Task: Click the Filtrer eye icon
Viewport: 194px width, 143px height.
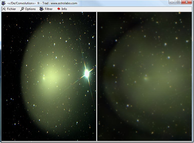Action: pyautogui.click(x=42, y=9)
